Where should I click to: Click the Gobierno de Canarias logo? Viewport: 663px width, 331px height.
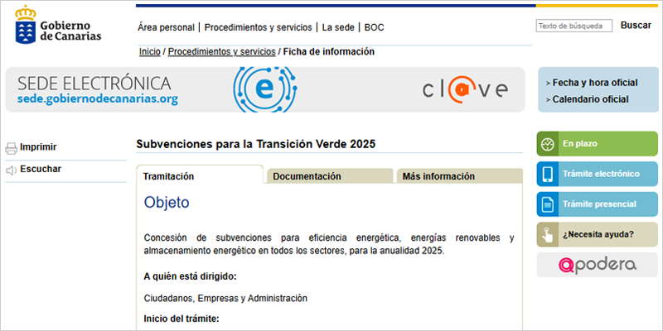(x=59, y=26)
